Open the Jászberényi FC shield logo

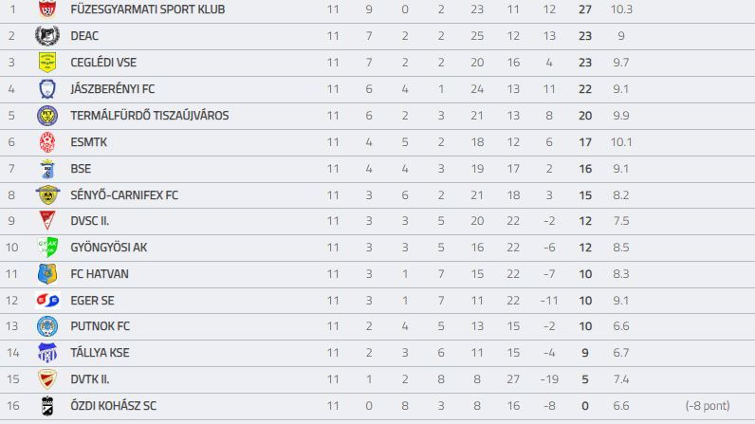pos(47,89)
